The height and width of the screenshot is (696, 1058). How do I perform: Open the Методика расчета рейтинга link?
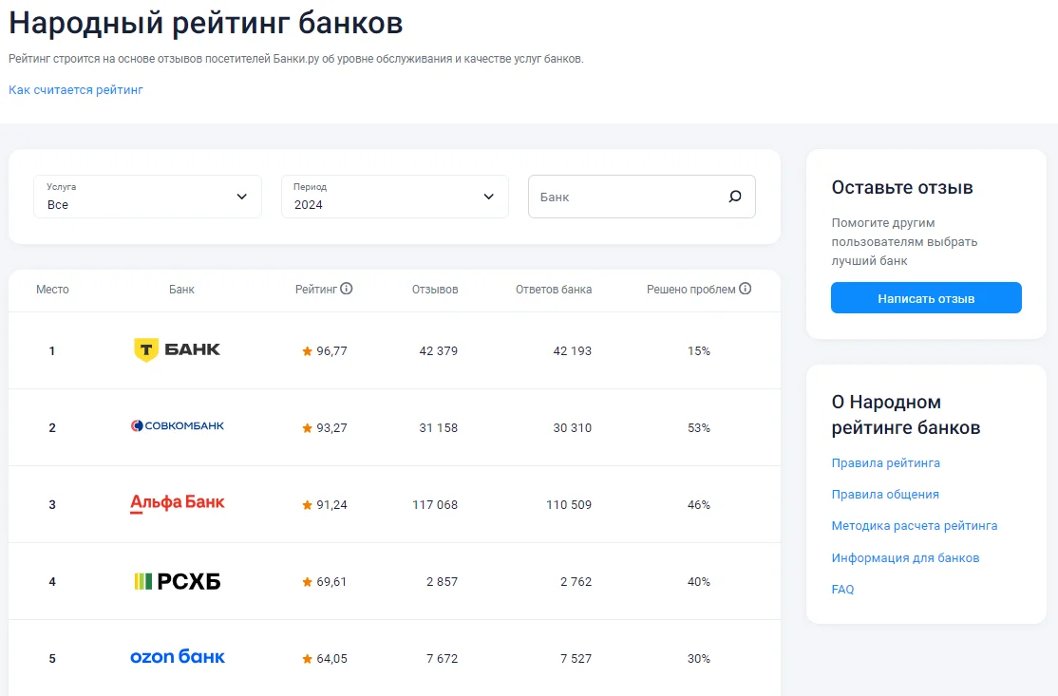point(915,525)
